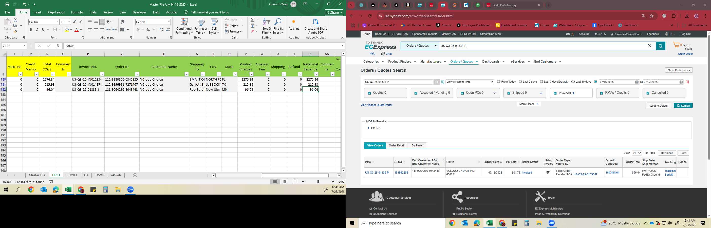Open Conditional Formatting in Excel
The width and height of the screenshot is (711, 228).
(x=184, y=27)
